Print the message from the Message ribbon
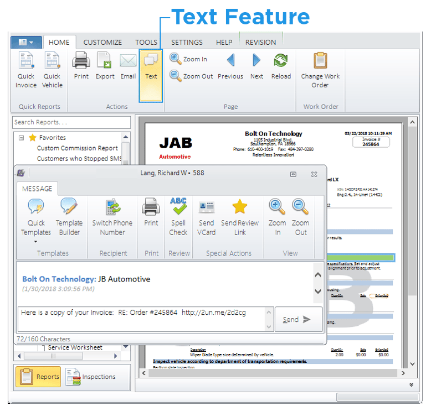 (151, 212)
